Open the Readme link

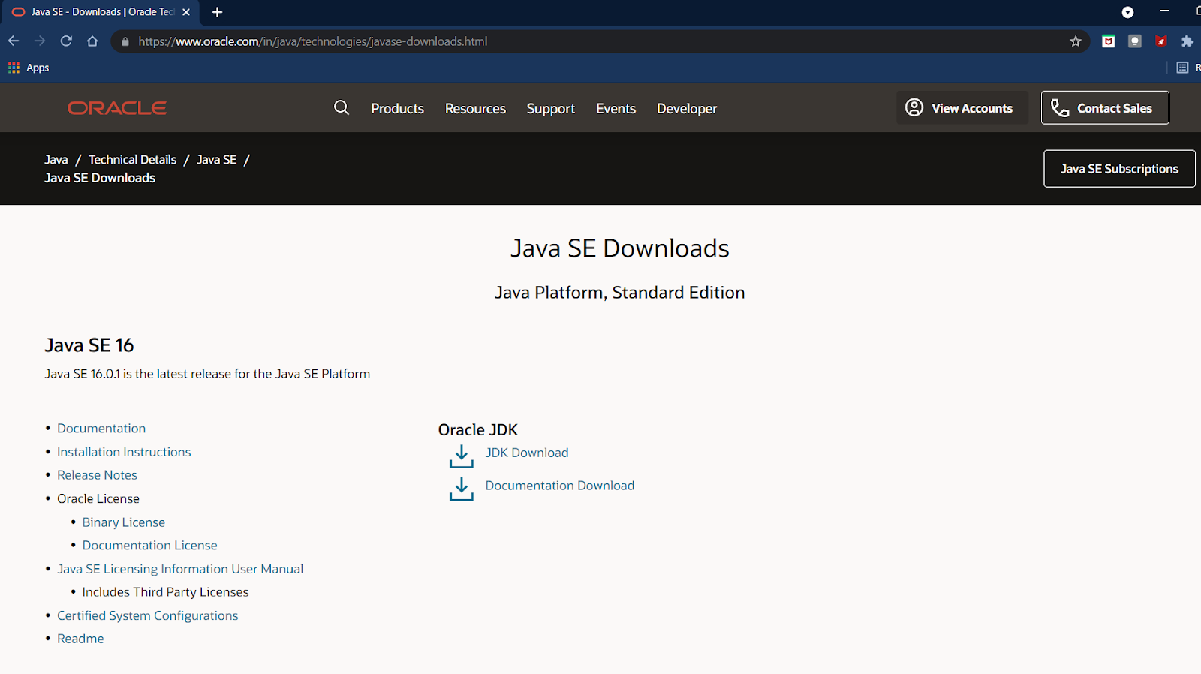(80, 639)
